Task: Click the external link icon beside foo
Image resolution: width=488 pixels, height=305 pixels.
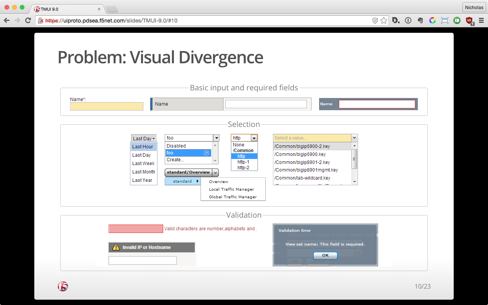Action: click(206, 153)
